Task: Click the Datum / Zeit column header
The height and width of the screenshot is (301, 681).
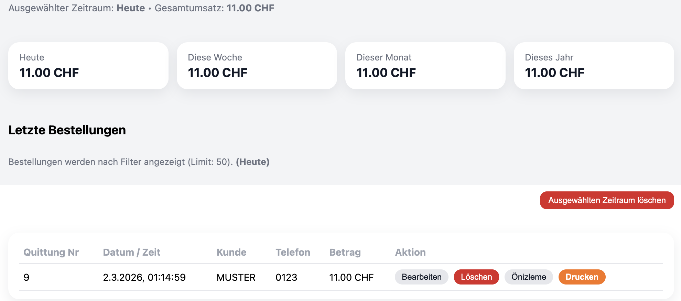Action: [132, 252]
